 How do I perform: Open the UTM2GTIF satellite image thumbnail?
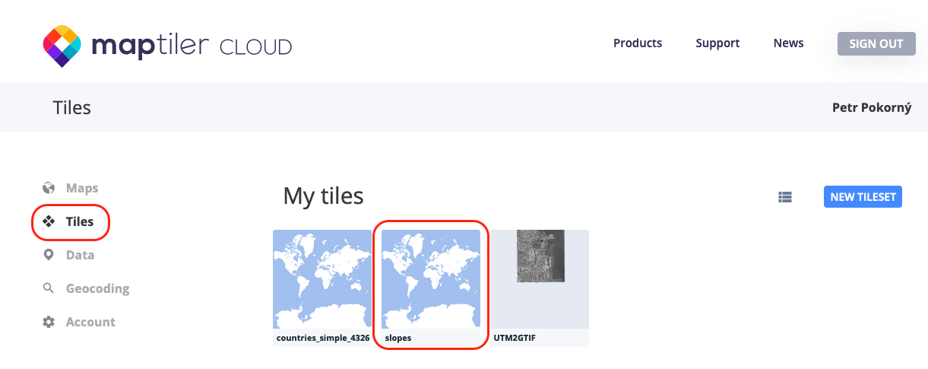point(540,256)
